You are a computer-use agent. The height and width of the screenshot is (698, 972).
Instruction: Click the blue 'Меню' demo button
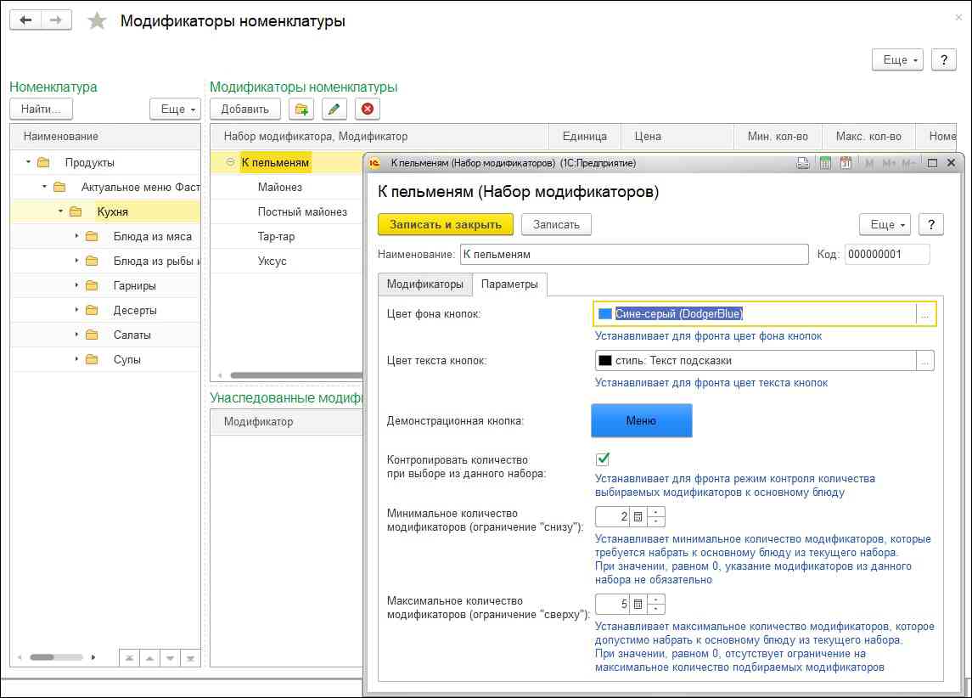641,420
